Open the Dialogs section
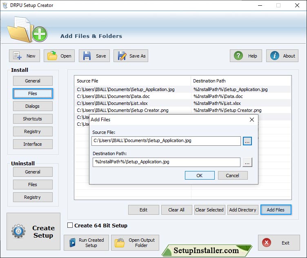 [x=33, y=106]
